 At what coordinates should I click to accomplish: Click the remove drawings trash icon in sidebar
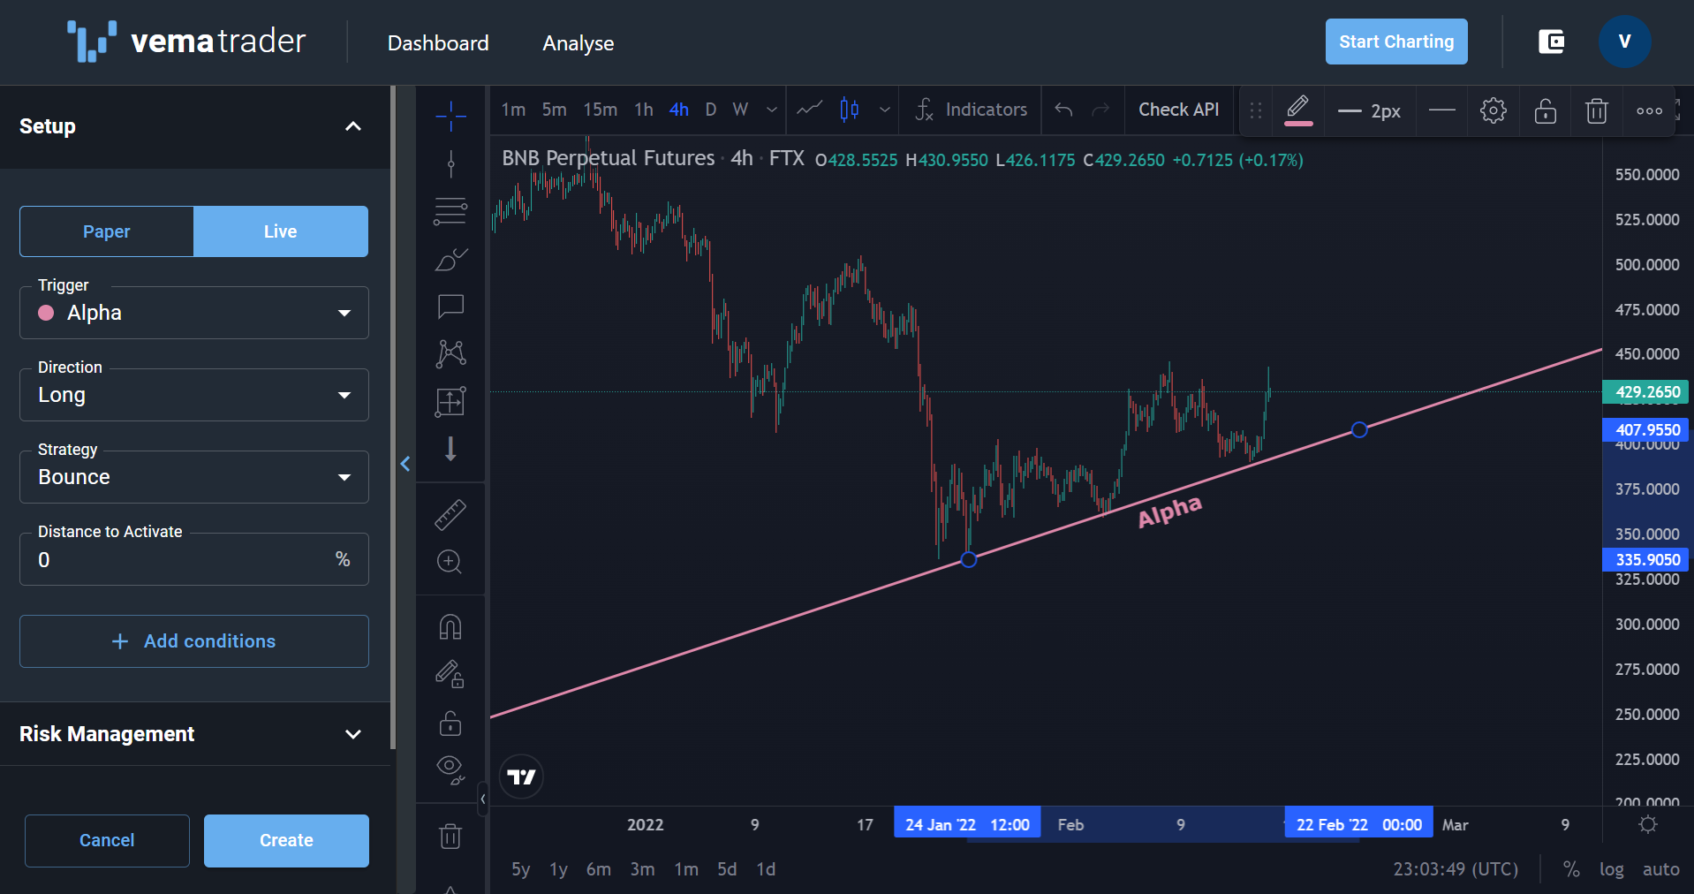click(x=450, y=836)
